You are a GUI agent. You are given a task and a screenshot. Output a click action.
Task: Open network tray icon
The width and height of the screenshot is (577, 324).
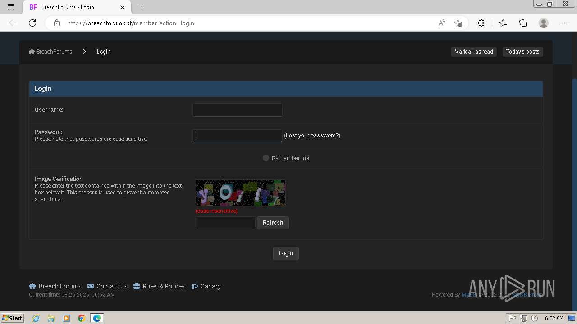(x=523, y=318)
